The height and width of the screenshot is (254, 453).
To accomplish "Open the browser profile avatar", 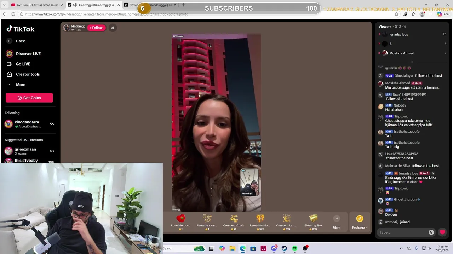I will tap(422, 14).
